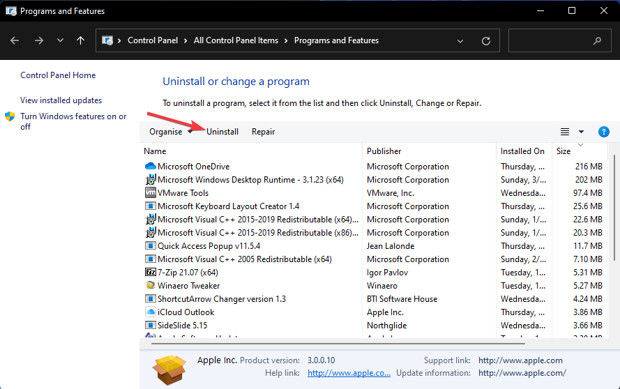Sort by the Installed On column header
The image size is (620, 389).
(x=522, y=151)
